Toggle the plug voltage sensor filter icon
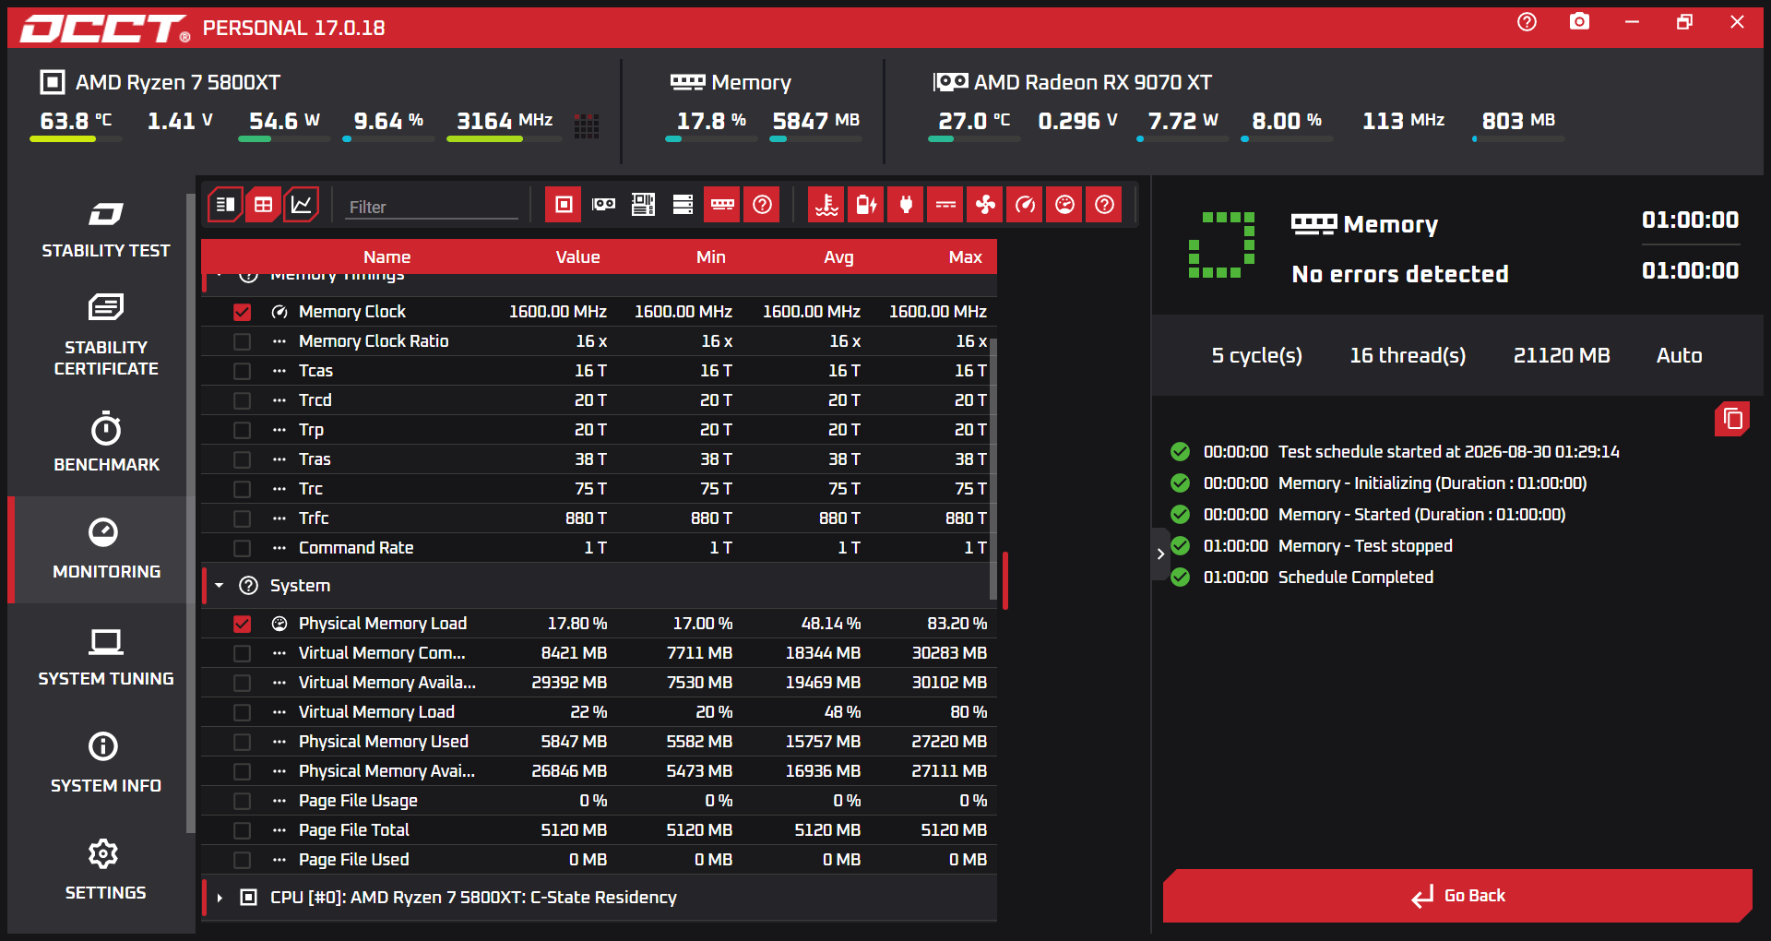 point(906,205)
